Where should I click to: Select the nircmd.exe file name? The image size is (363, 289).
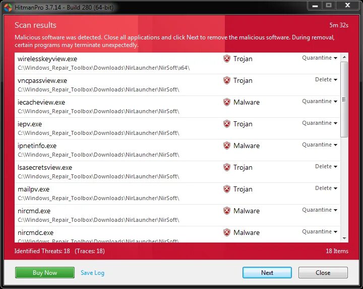tap(34, 211)
